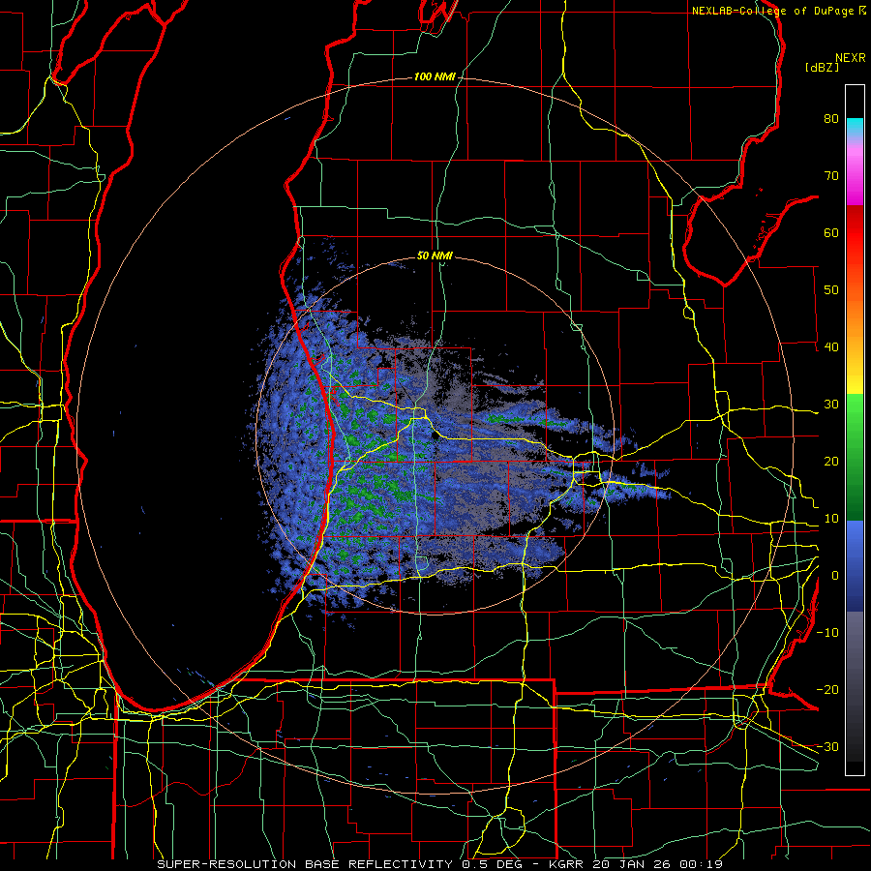Click the 100 NMI range ring label
This screenshot has width=871, height=871.
click(x=435, y=76)
